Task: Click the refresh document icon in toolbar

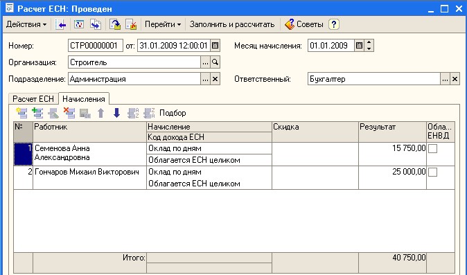Action: coord(79,25)
